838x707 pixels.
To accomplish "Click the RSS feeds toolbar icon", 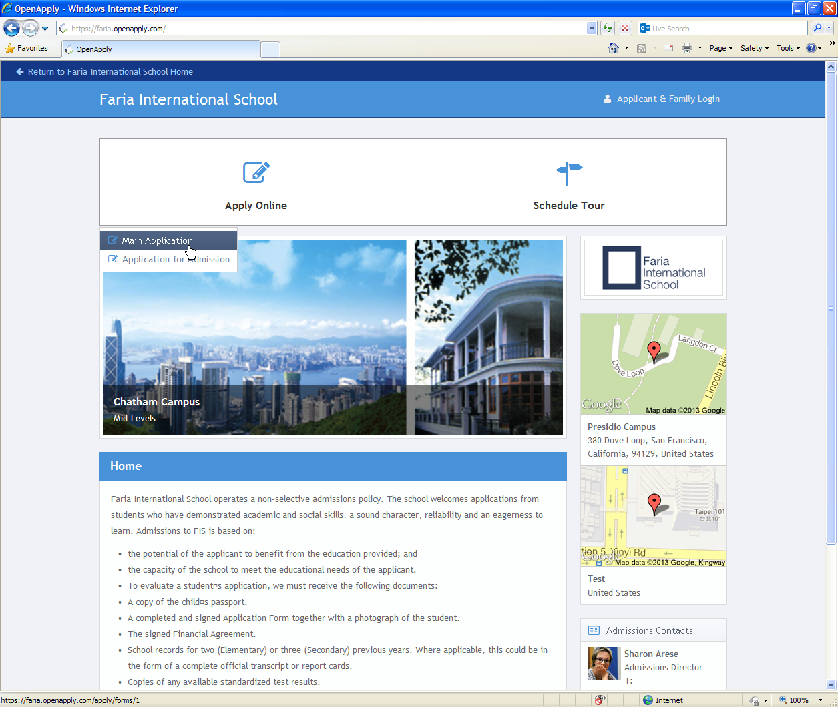I will 642,48.
